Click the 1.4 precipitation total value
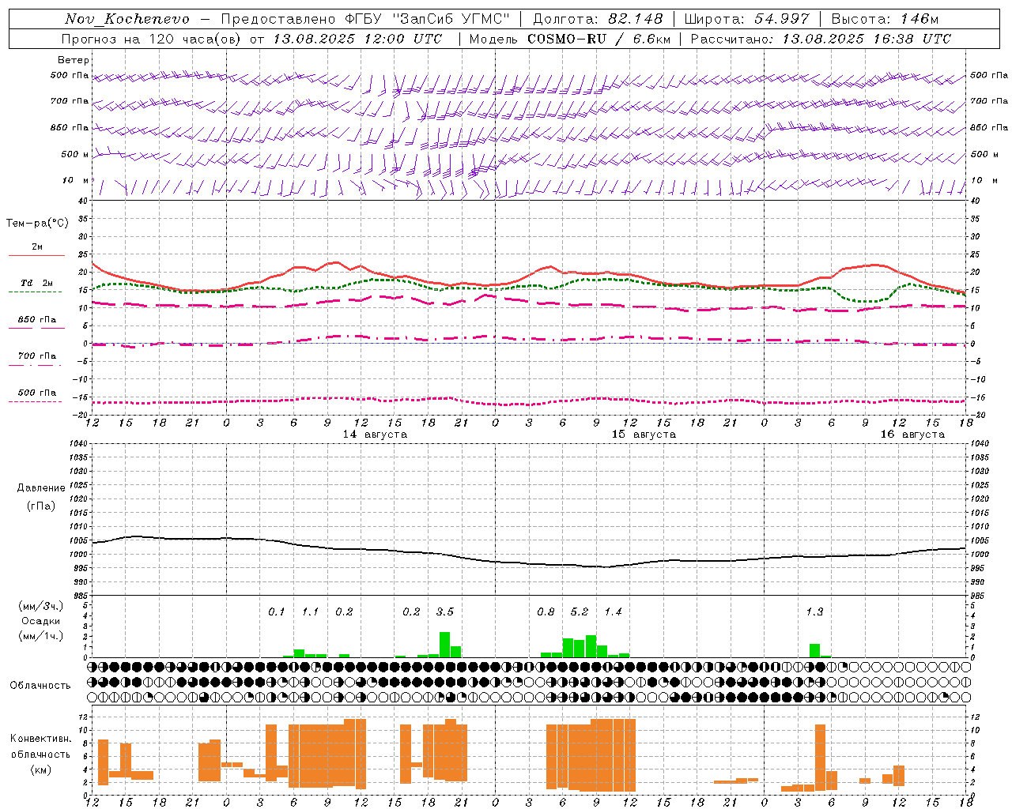 [614, 611]
